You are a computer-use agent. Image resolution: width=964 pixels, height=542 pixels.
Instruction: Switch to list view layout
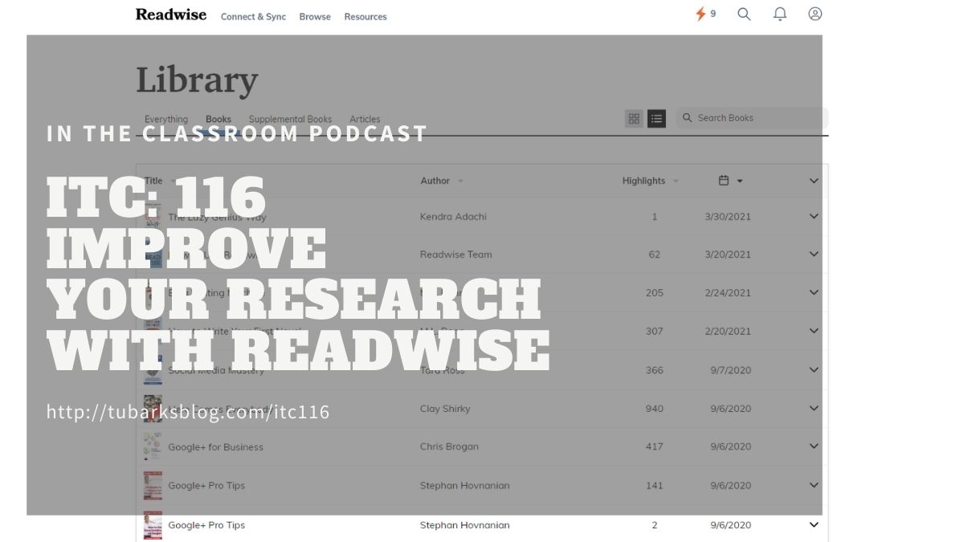656,119
